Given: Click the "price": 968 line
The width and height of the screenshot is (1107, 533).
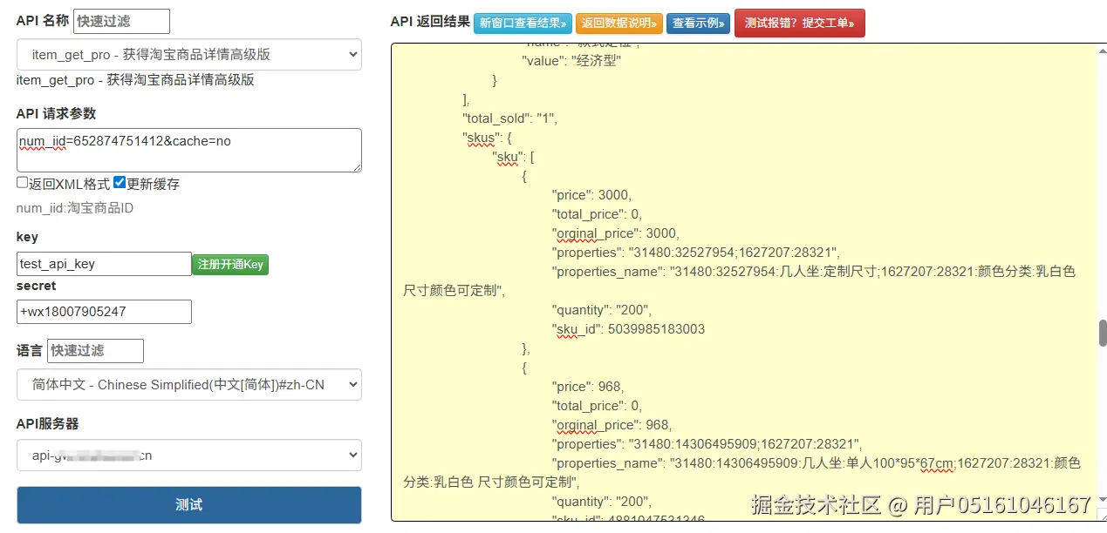Looking at the screenshot, I should (x=588, y=387).
